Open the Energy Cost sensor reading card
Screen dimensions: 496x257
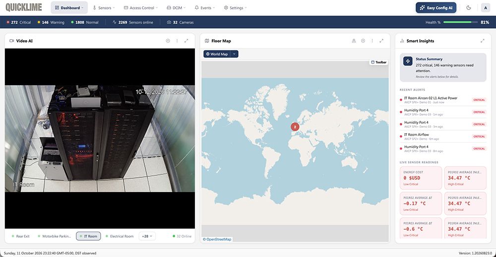point(421,178)
